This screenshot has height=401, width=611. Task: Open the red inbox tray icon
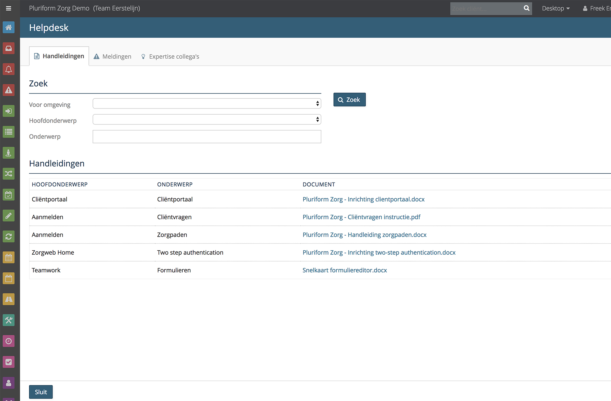tap(9, 48)
